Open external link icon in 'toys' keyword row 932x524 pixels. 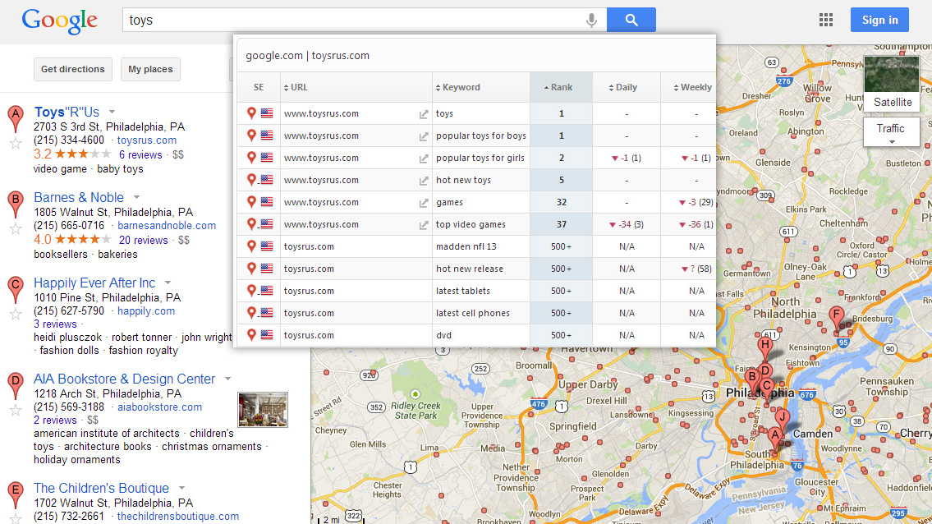pos(424,114)
